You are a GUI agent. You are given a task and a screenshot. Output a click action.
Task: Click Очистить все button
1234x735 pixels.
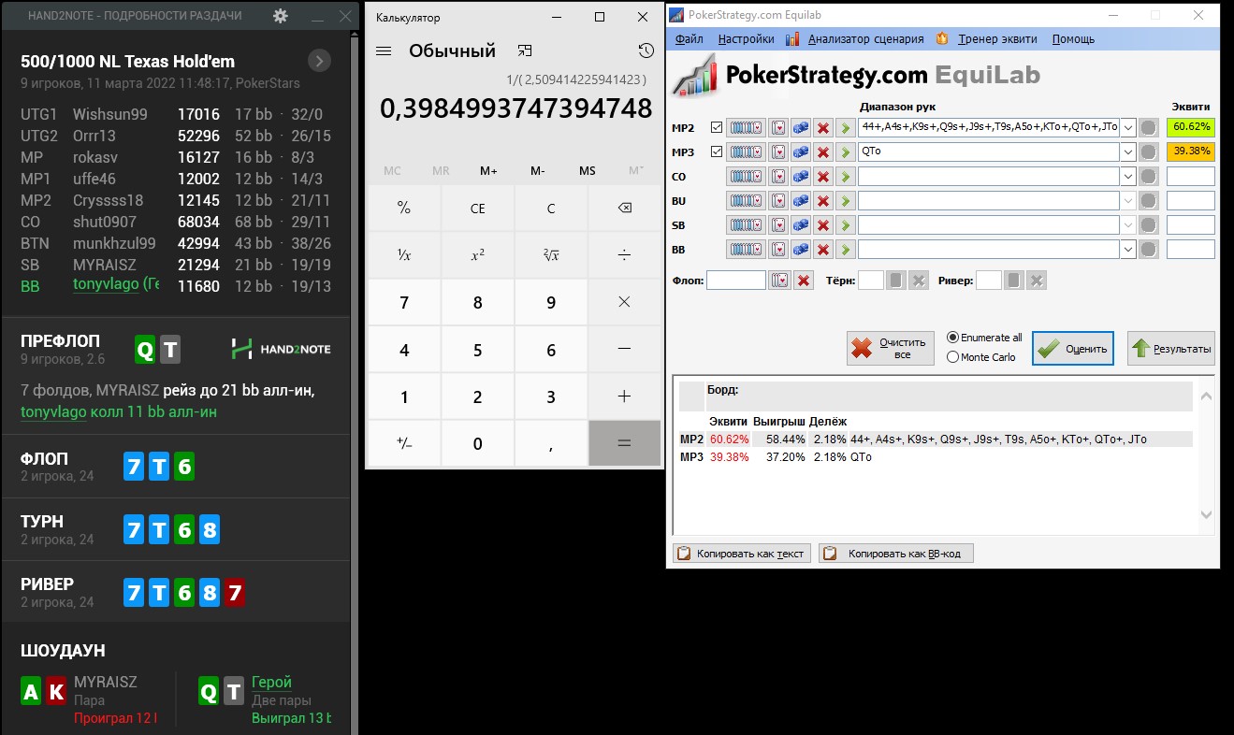pos(891,349)
